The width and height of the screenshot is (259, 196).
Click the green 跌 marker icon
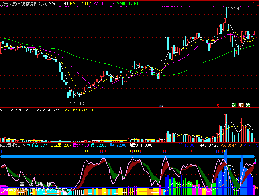click(234, 105)
